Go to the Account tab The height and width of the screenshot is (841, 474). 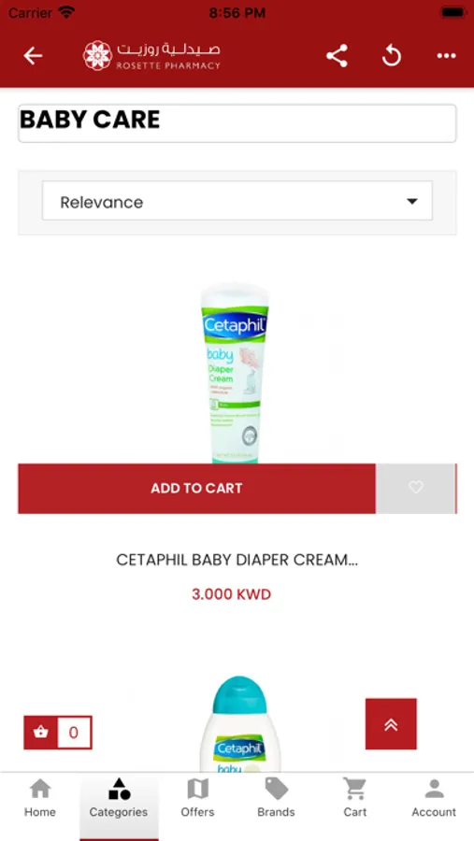pos(434,798)
